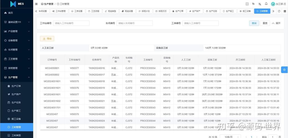Open 生产报工 in sidebar submenu

pos(17,111)
